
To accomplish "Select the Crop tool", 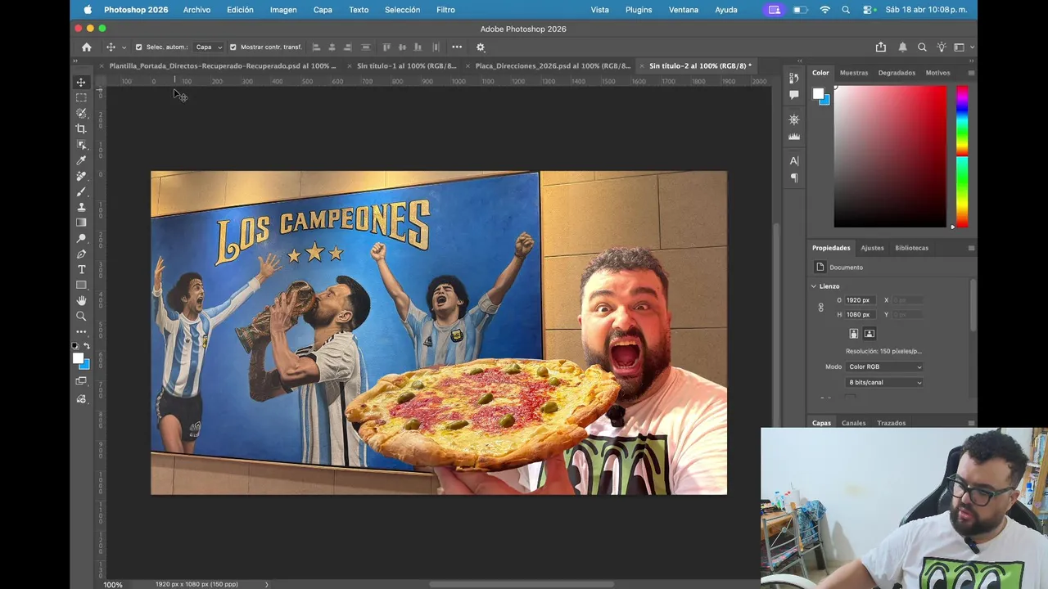I will [x=81, y=128].
